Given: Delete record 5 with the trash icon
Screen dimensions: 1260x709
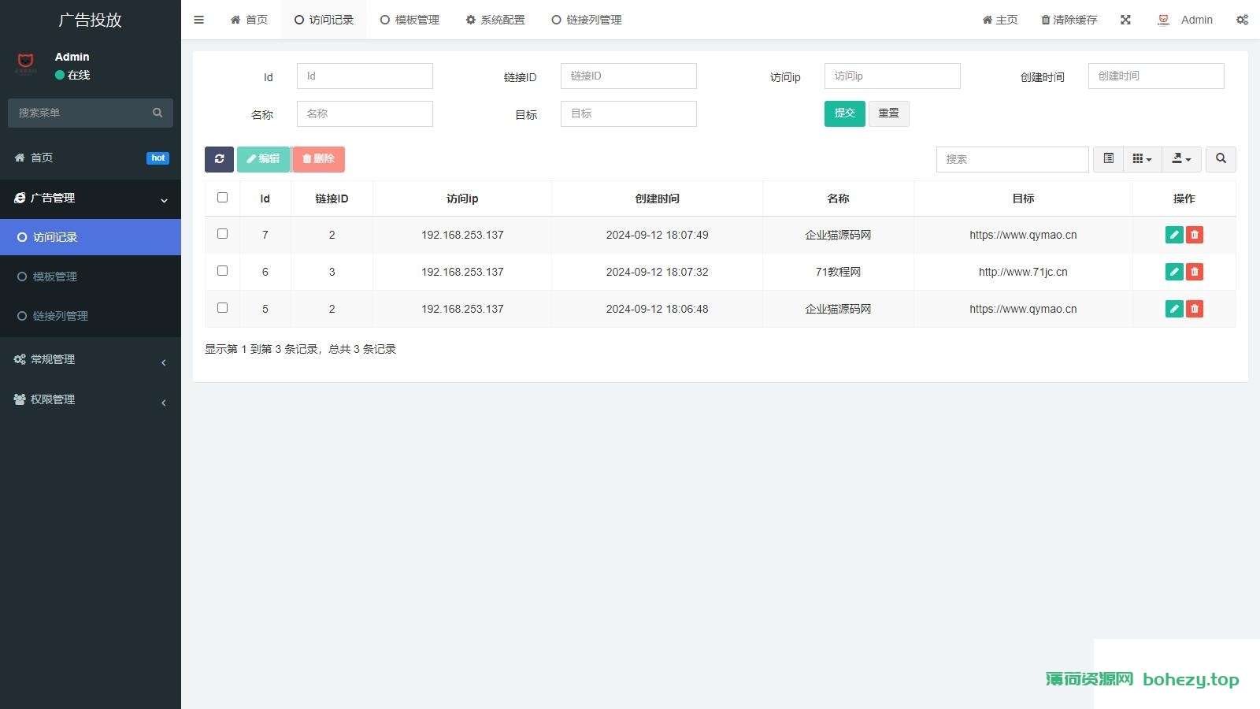Looking at the screenshot, I should point(1195,309).
